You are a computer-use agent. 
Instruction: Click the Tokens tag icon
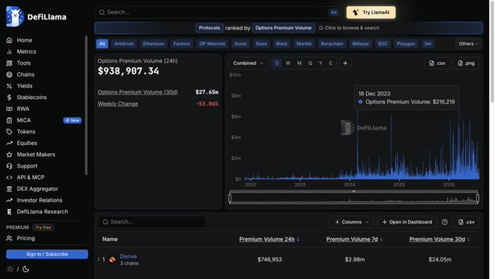coord(9,131)
